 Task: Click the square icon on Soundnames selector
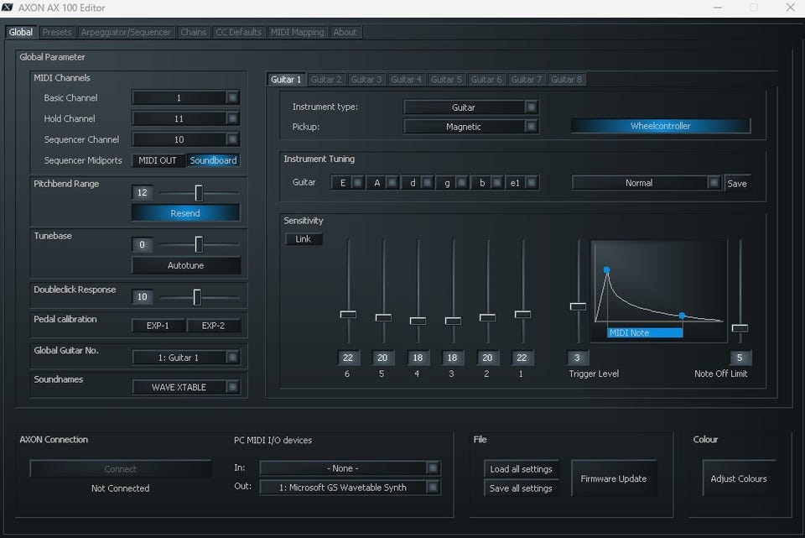coord(232,387)
